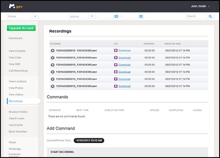This screenshot has width=220, height=158.
Task: Click the second row Download link
Action: (x=125, y=57)
